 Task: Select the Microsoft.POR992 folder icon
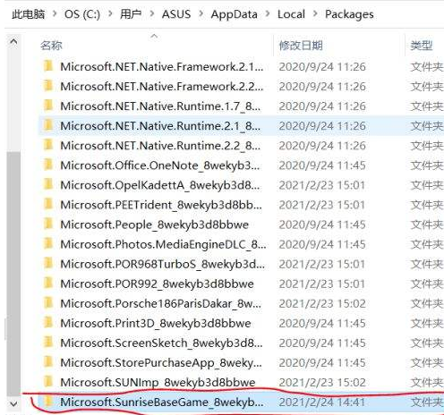pyautogui.click(x=48, y=284)
